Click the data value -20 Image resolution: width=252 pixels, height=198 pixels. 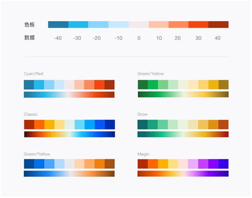97,38
